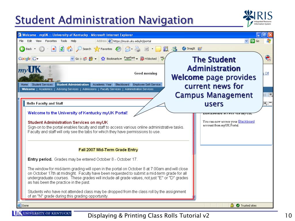
Task: Expand the arrow next to the colorful icon
Action: tap(96, 59)
